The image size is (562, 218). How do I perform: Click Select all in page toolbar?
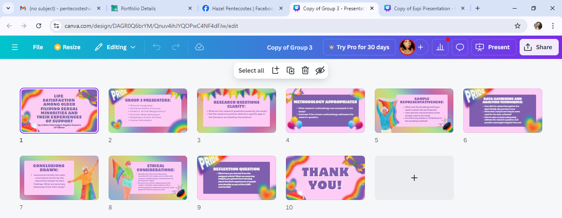pos(251,70)
